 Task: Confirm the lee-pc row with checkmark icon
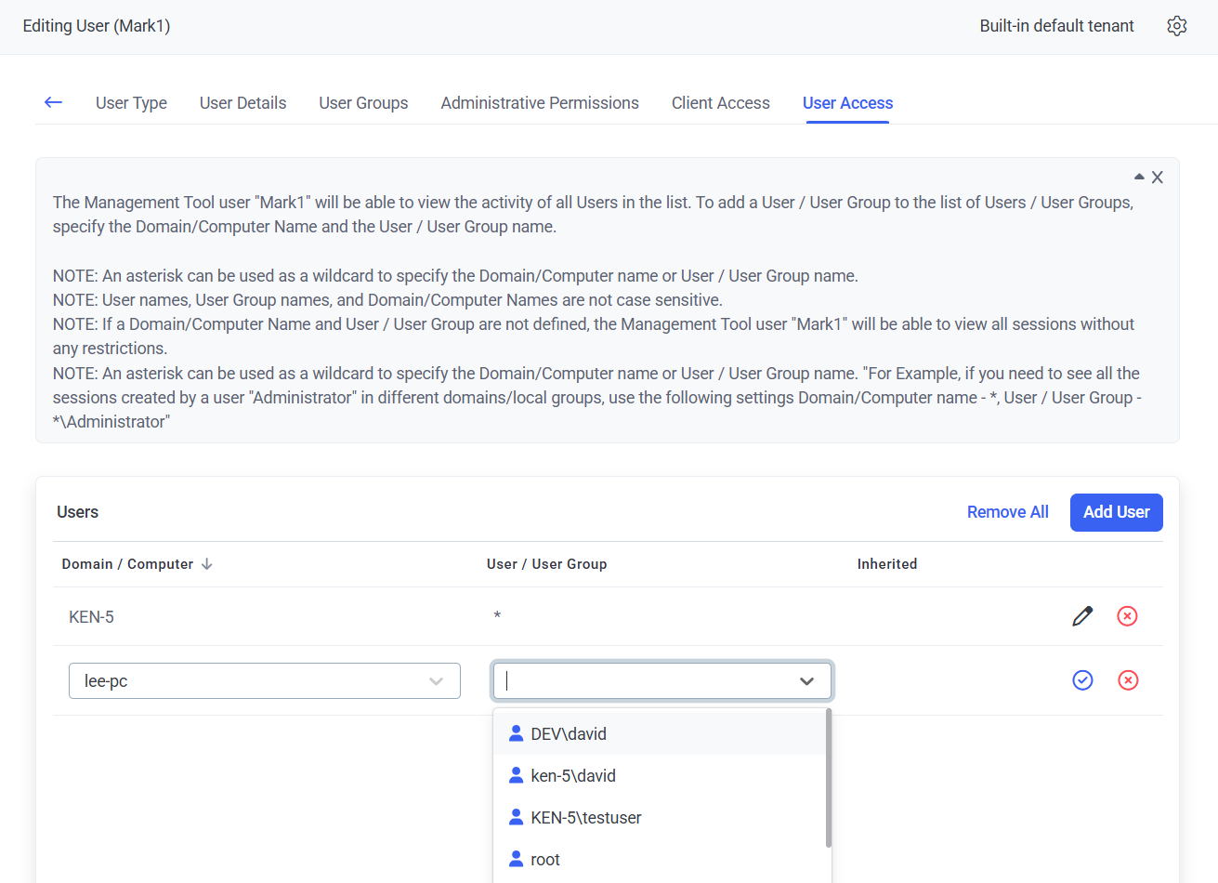click(x=1082, y=680)
